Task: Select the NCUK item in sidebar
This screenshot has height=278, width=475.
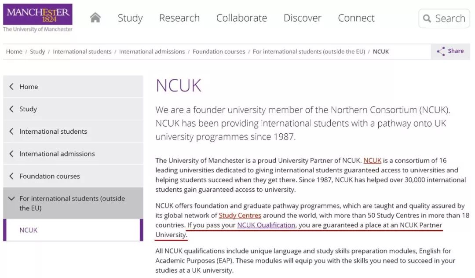Action: pyautogui.click(x=29, y=230)
